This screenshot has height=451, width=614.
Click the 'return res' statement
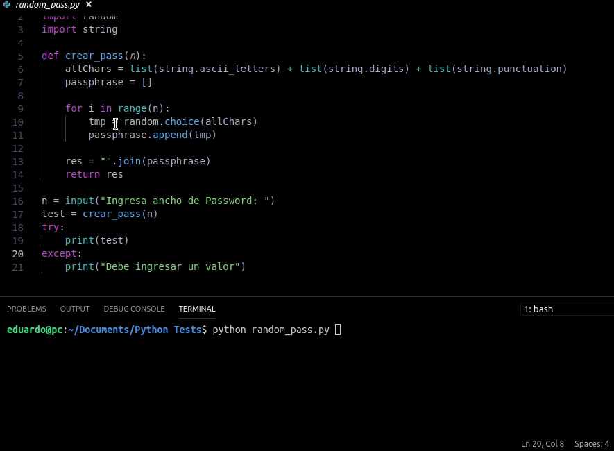pos(94,174)
